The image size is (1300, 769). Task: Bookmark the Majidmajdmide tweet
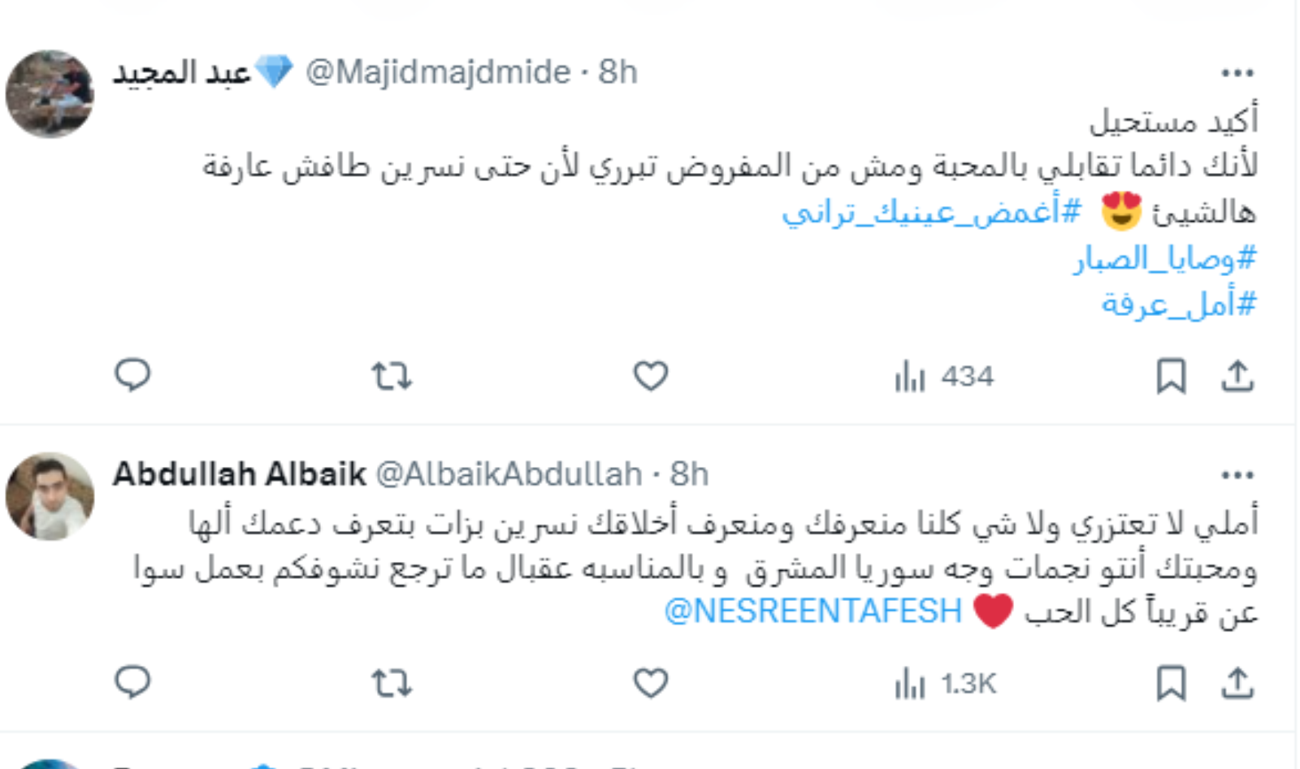coord(1171,377)
